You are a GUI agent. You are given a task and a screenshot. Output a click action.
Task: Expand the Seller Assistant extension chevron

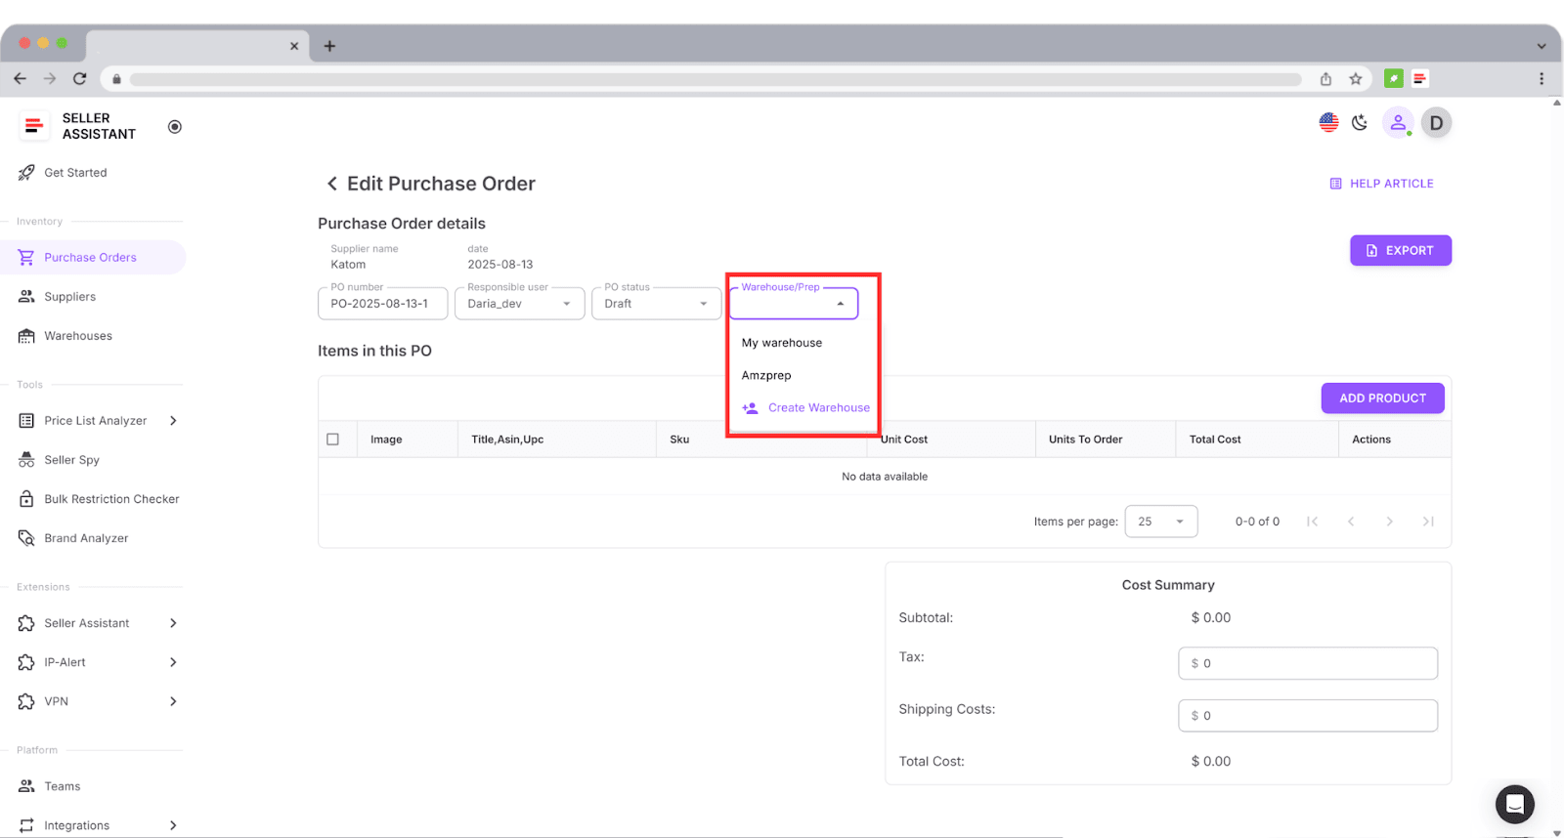point(173,623)
